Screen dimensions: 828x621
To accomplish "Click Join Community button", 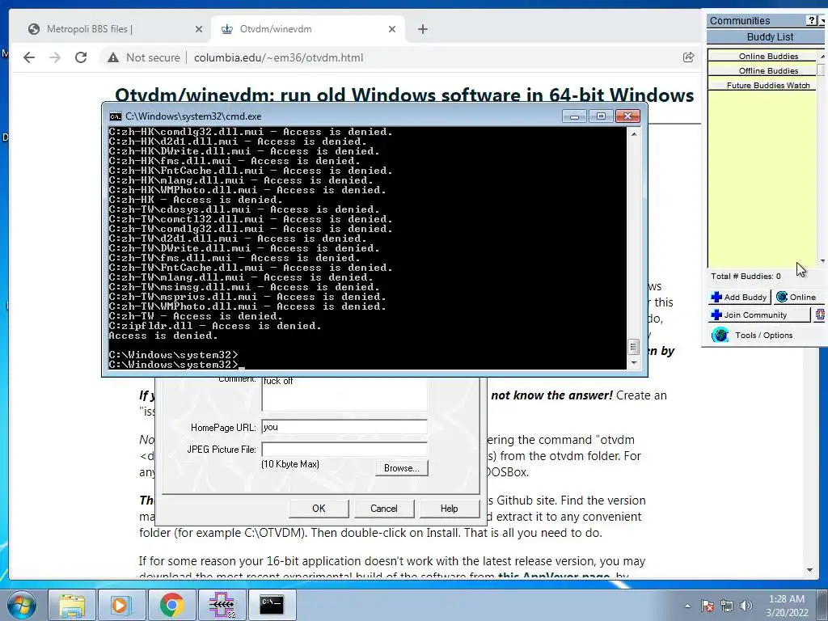I will [758, 315].
